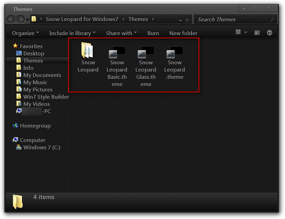Open the Info folder in Favorites
This screenshot has width=285, height=219.
(25, 68)
